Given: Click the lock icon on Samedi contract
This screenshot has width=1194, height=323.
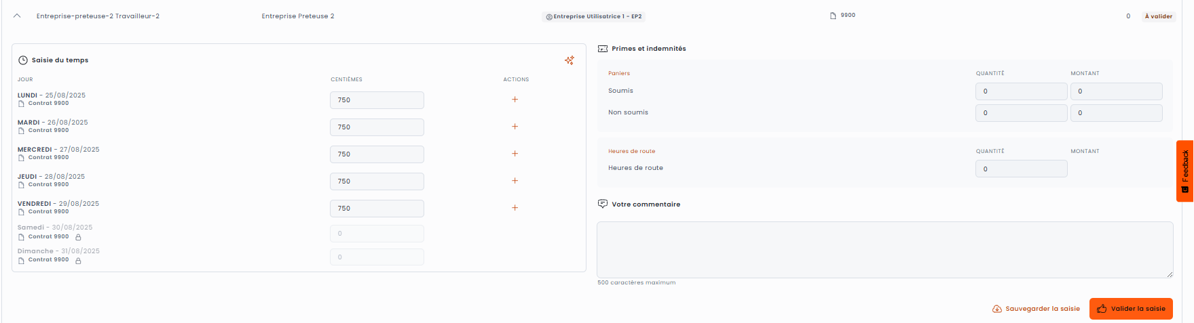Looking at the screenshot, I should (x=78, y=237).
